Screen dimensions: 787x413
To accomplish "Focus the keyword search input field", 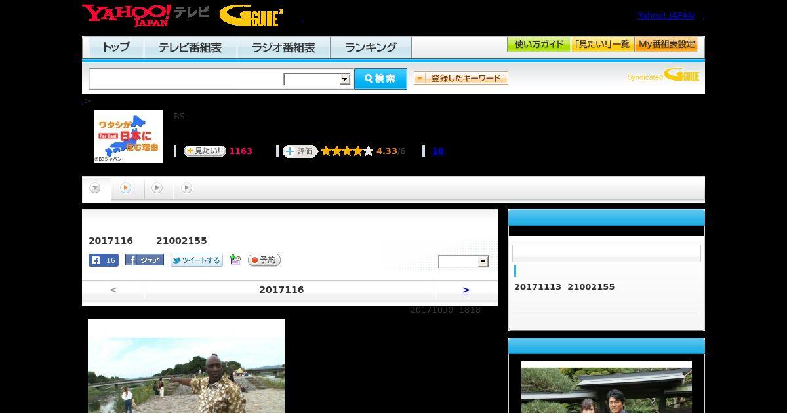I will (x=186, y=79).
